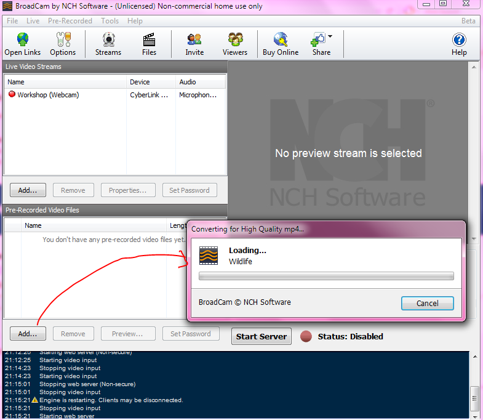Open the Options toolbar icon
This screenshot has width=483, height=420.
pyautogui.click(x=63, y=39)
